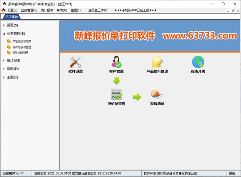Maximize the main application window
Screen dimensions: 241x177
(223, 4)
